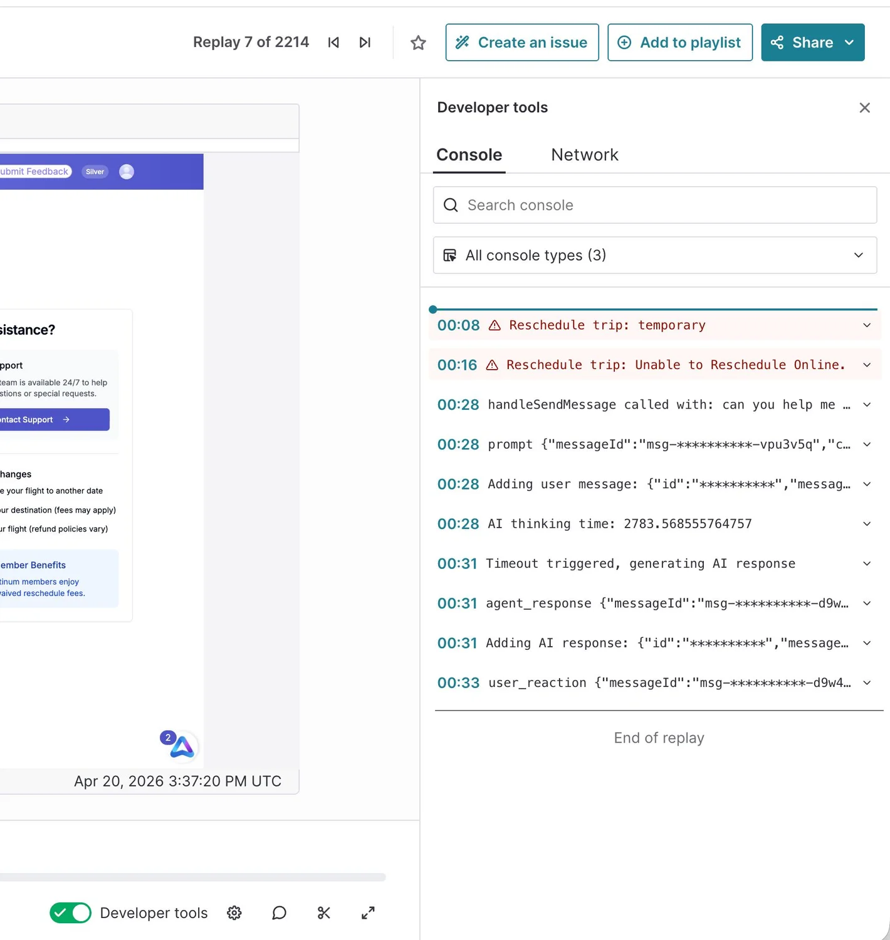Star this replay as favorite
Screen dimensions: 890x940
pyautogui.click(x=418, y=43)
